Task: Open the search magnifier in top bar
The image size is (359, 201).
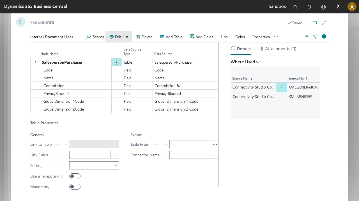Action: pyautogui.click(x=295, y=7)
